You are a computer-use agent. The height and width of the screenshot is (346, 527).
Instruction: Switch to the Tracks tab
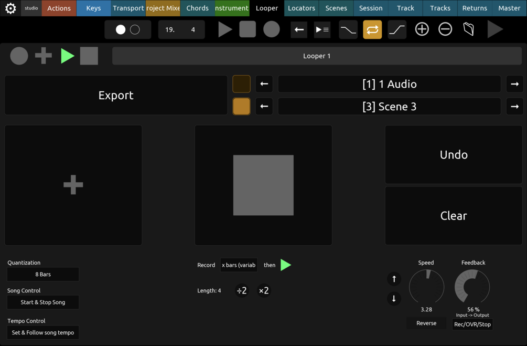click(440, 8)
